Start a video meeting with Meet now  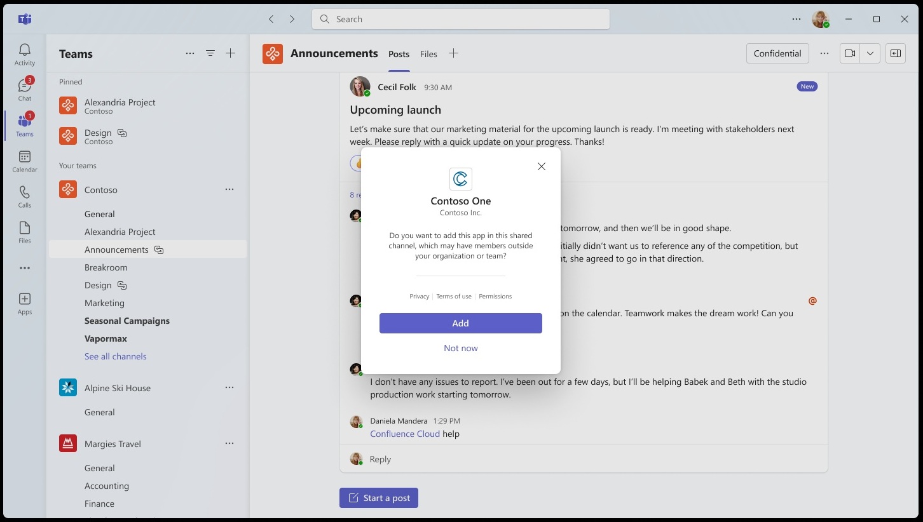pos(850,53)
